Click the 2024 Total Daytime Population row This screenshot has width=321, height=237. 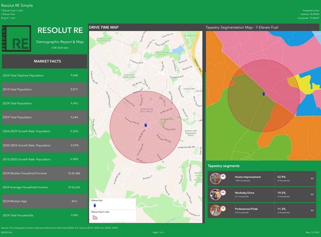tap(44, 75)
